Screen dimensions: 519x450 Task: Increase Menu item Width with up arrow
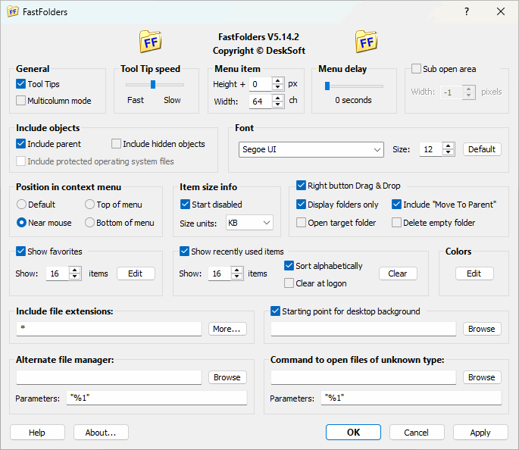pos(278,98)
